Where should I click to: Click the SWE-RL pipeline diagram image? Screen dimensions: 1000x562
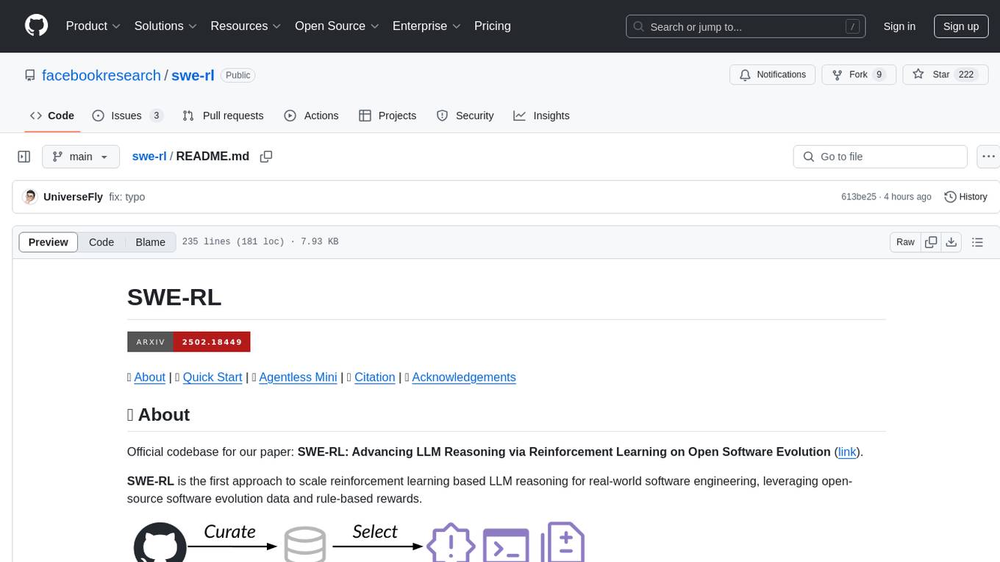point(359,542)
